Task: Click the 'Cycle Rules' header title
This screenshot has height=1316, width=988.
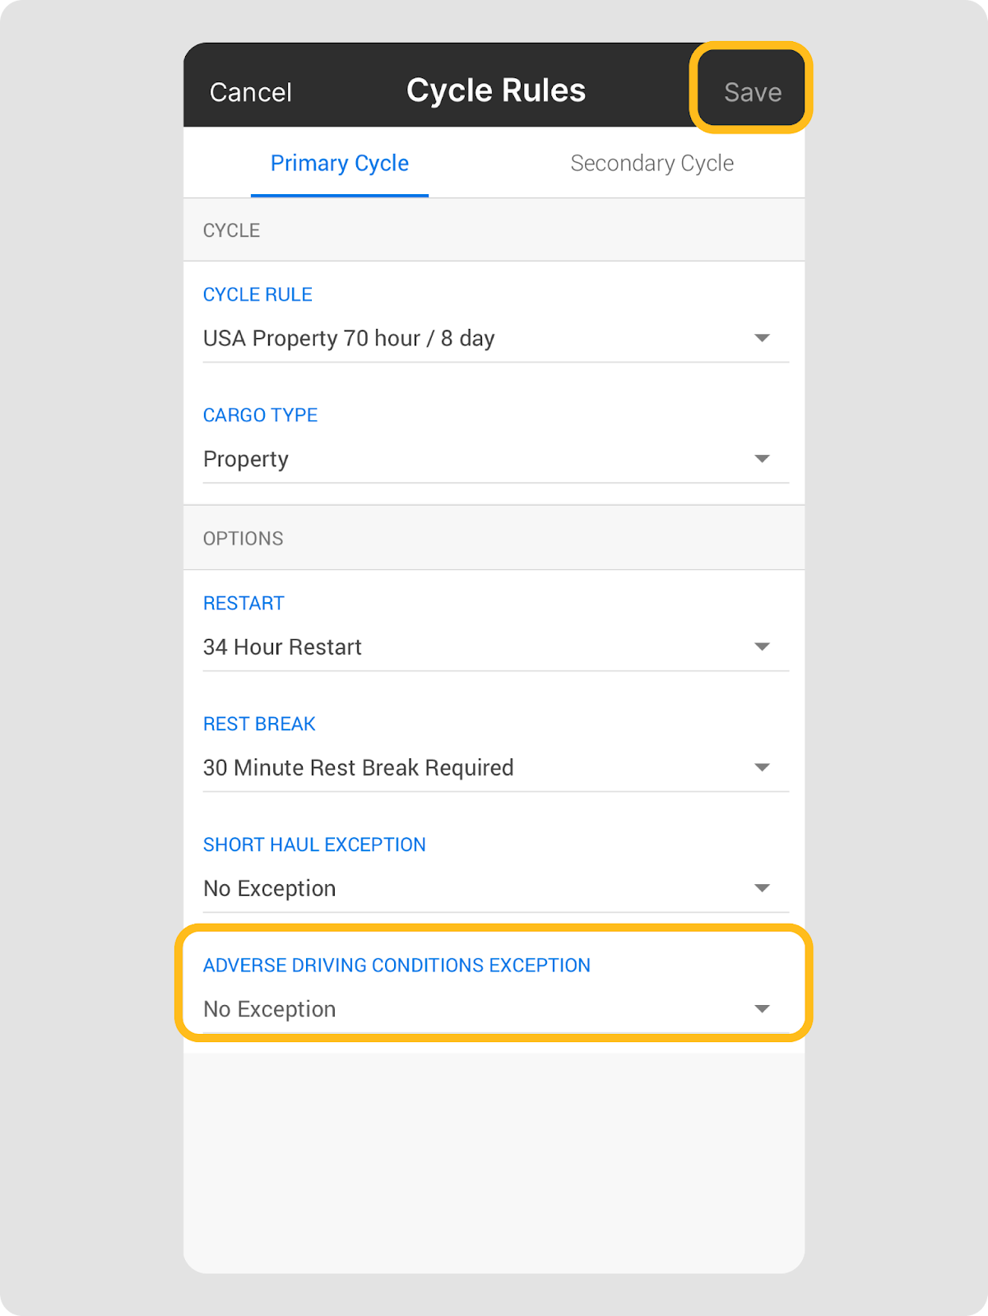Action: click(496, 90)
